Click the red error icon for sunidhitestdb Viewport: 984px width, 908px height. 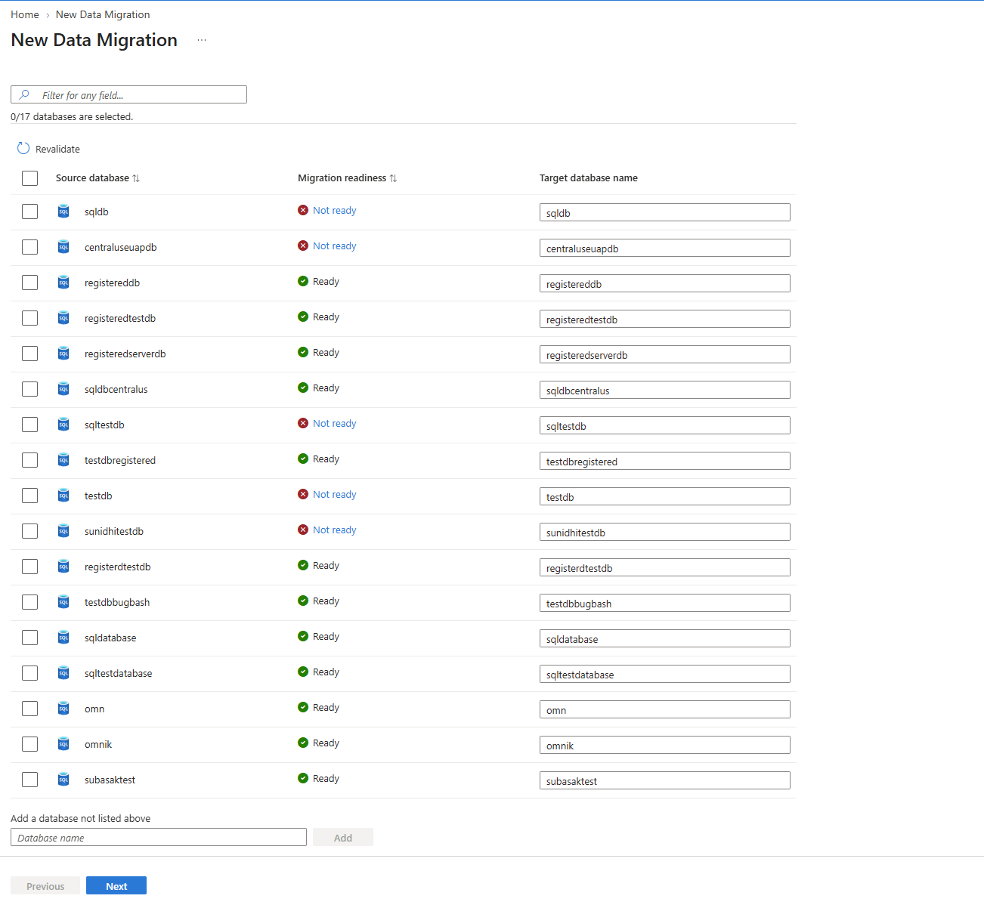(303, 530)
